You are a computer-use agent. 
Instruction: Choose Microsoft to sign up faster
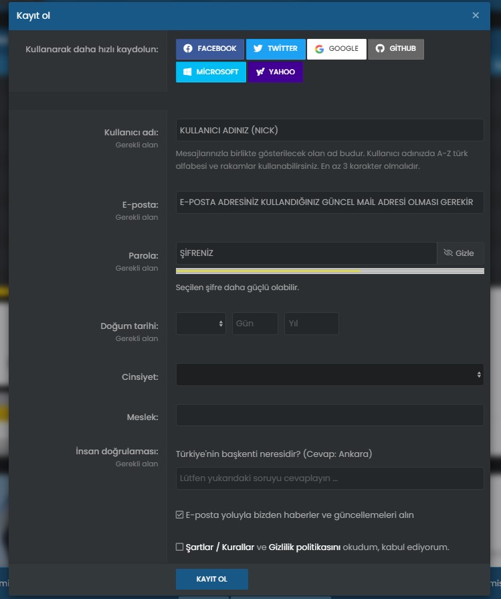coord(211,72)
